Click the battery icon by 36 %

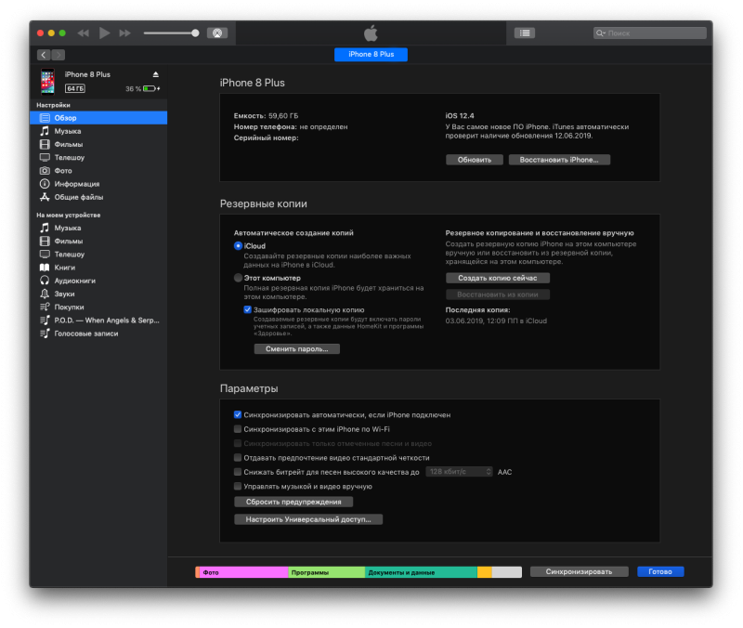pyautogui.click(x=150, y=88)
